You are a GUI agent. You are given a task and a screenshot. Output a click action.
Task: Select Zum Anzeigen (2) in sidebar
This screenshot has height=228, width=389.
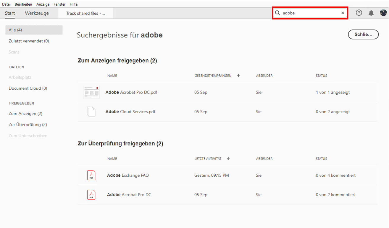pyautogui.click(x=25, y=114)
